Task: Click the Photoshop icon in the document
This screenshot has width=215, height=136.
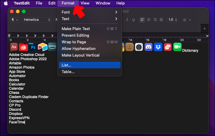Action: 33,47
